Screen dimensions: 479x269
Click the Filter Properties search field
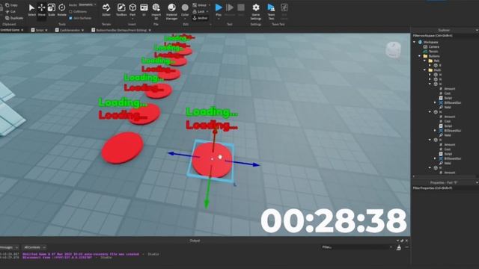click(445, 188)
